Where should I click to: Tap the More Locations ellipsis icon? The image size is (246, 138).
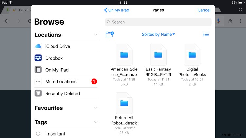point(38,81)
